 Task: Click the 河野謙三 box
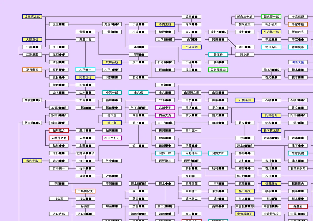pos(165,161)
